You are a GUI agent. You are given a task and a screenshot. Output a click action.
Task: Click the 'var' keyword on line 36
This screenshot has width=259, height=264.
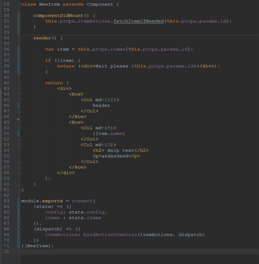50,49
